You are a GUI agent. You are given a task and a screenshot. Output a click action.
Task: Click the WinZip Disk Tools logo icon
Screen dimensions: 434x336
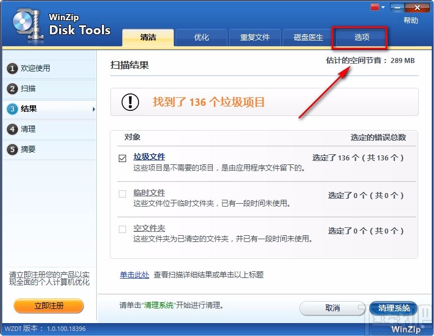[x=28, y=26]
